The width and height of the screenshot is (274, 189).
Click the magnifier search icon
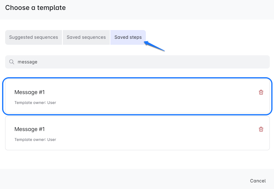click(x=12, y=62)
